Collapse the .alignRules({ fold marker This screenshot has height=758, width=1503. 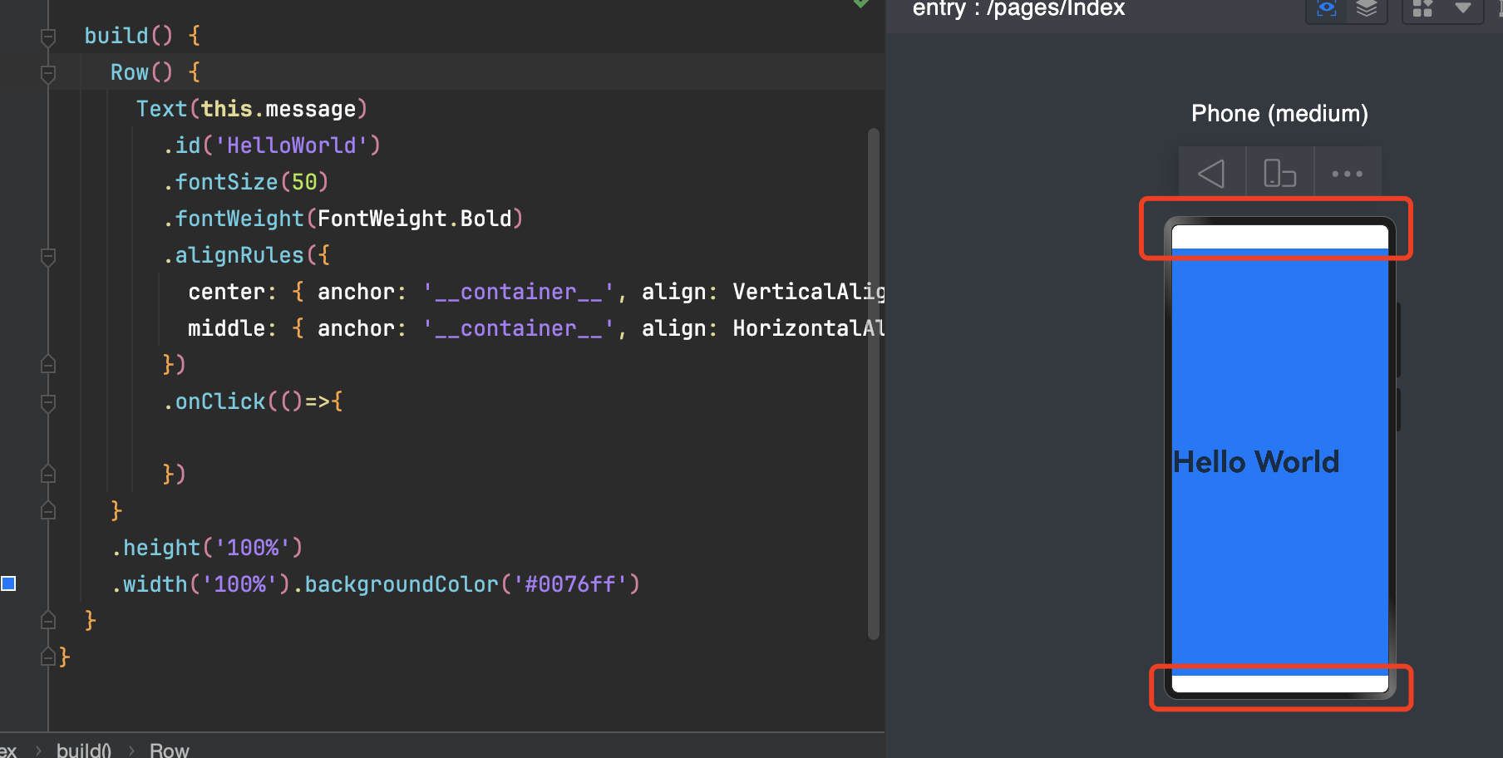coord(48,256)
